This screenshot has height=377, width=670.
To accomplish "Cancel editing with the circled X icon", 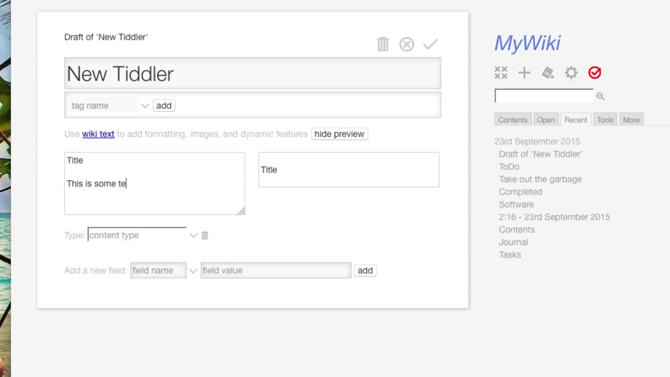I will (407, 45).
